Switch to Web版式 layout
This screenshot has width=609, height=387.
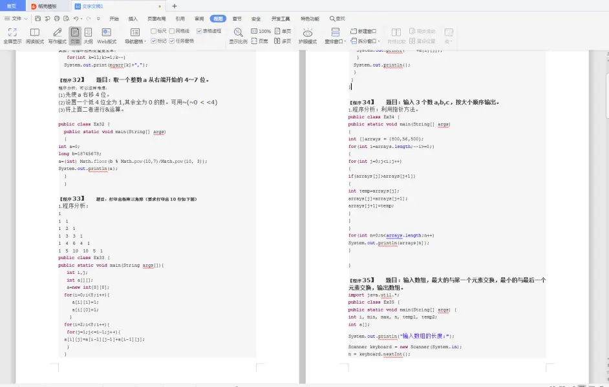tap(107, 36)
